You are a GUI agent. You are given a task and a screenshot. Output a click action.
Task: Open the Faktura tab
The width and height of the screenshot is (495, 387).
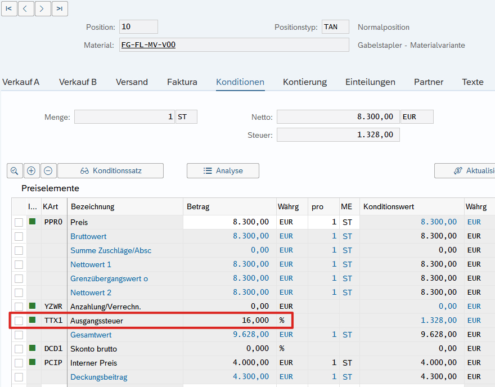pyautogui.click(x=182, y=82)
